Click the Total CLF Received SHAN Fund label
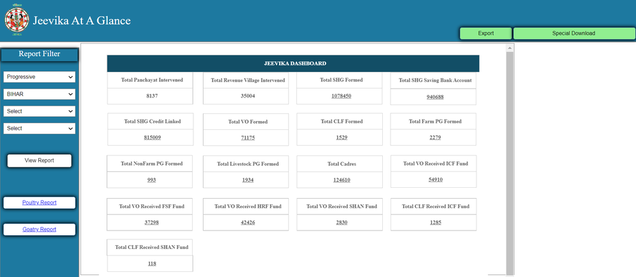Screen dimensions: 636x277 pos(151,247)
